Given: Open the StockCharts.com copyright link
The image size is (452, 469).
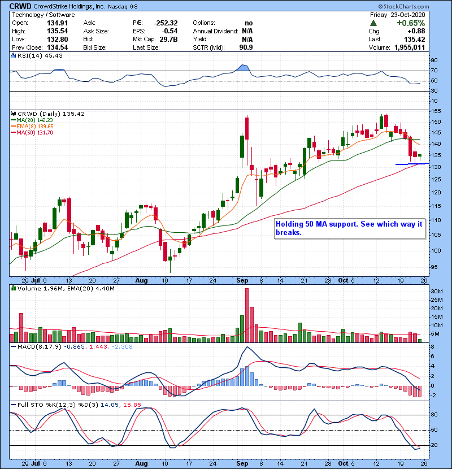Looking at the screenshot, I should point(403,6).
